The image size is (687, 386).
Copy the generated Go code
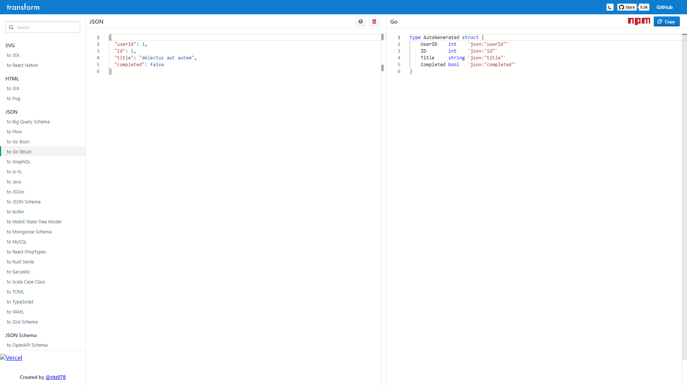point(667,21)
